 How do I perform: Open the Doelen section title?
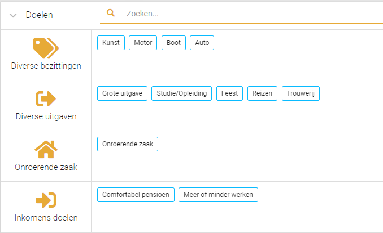tap(40, 15)
